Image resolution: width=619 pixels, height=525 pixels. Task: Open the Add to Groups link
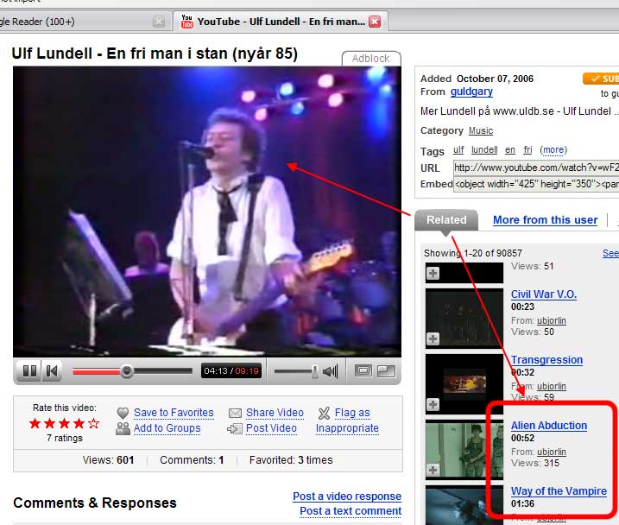pyautogui.click(x=167, y=428)
